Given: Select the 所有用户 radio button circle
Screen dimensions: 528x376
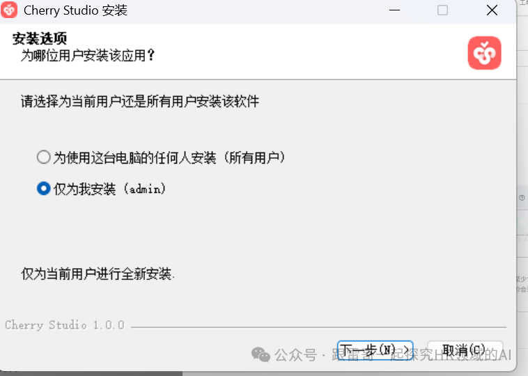Looking at the screenshot, I should [x=44, y=157].
